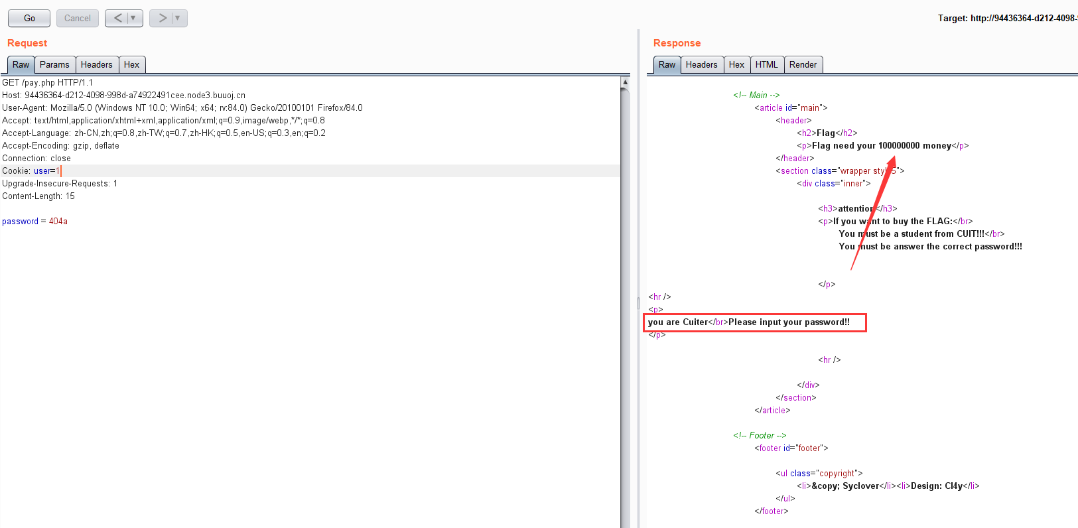Click the Accept-Language header line
The height and width of the screenshot is (528, 1078).
[x=164, y=133]
